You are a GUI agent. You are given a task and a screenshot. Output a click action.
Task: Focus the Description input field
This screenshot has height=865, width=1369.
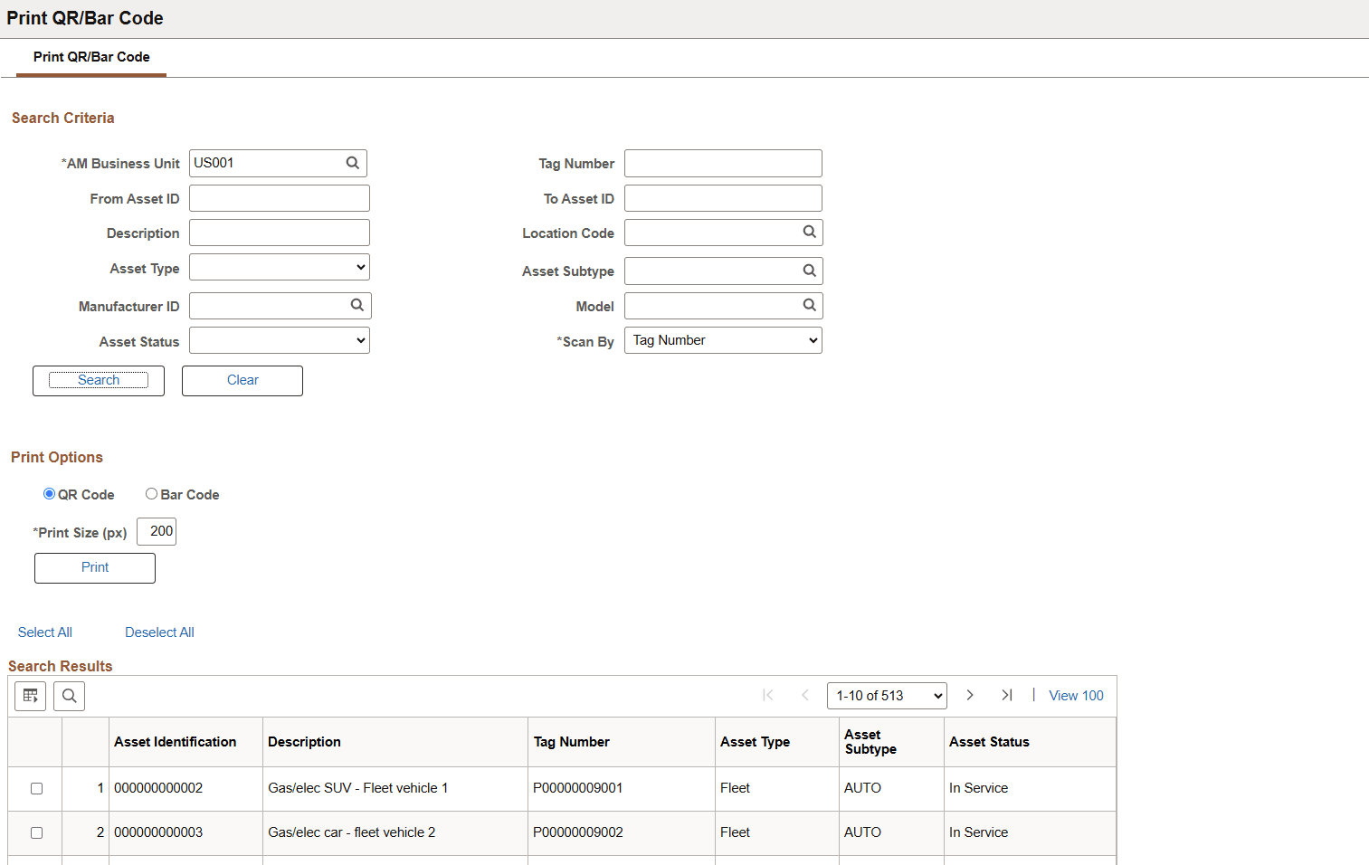(280, 233)
